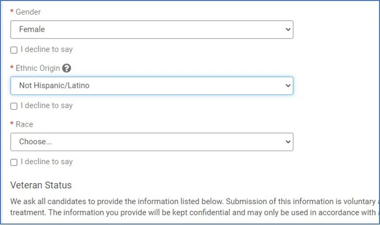This screenshot has height=225, width=380.
Task: Open the Gender dropdown showing Female
Action: pos(152,30)
